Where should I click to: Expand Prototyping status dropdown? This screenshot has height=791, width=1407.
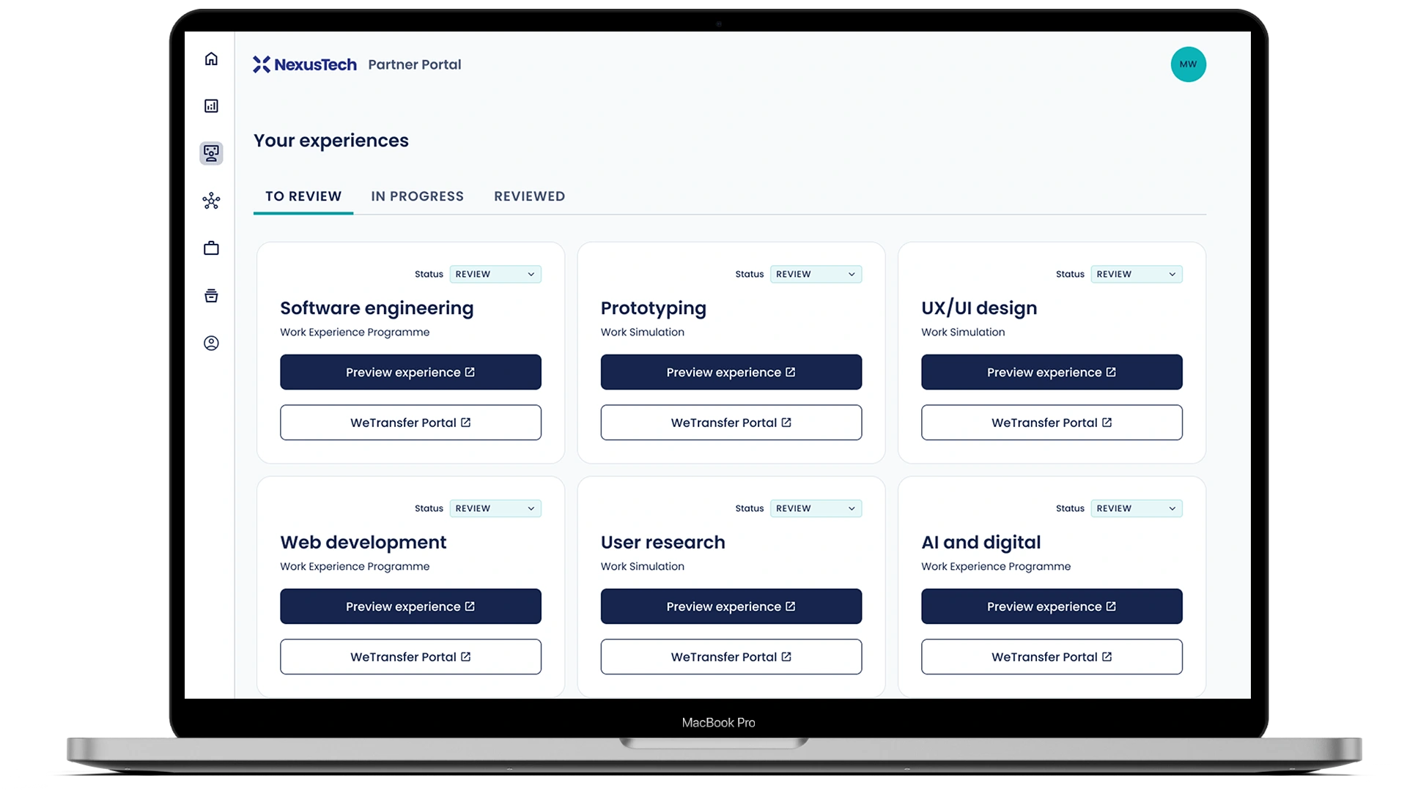816,274
